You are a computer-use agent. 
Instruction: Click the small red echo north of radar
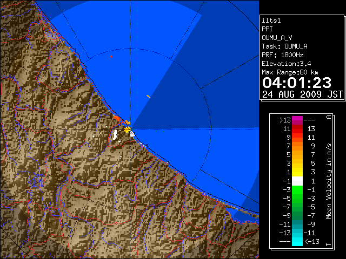pos(111,57)
